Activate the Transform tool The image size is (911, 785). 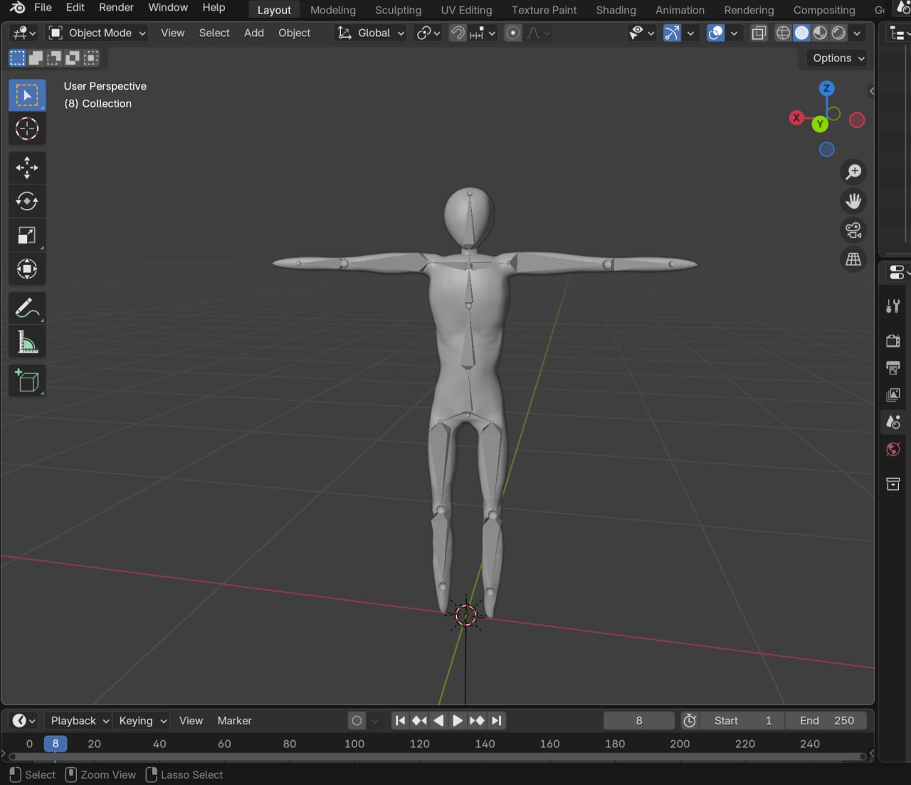tap(27, 269)
